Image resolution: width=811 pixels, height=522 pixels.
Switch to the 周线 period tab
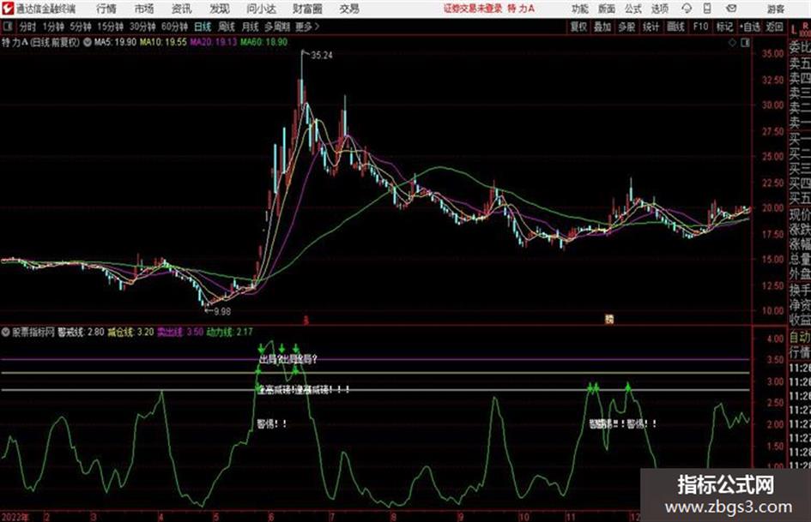[227, 27]
